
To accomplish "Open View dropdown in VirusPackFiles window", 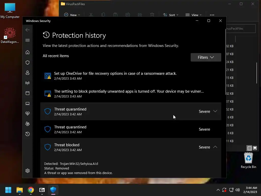I will (x=193, y=15).
